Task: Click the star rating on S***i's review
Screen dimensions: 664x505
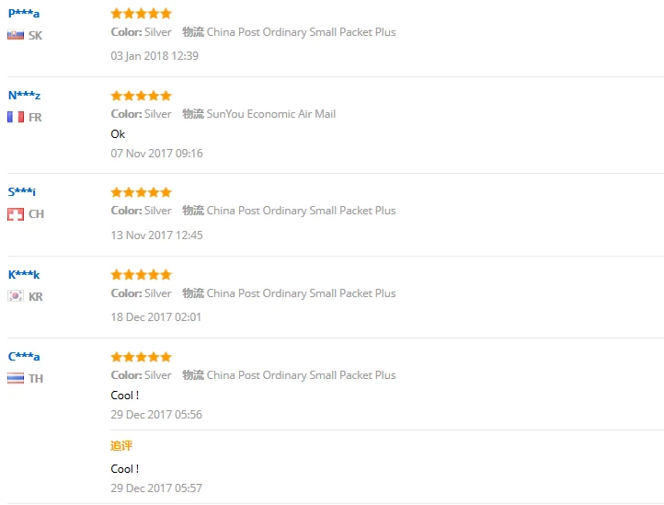Action: (141, 193)
